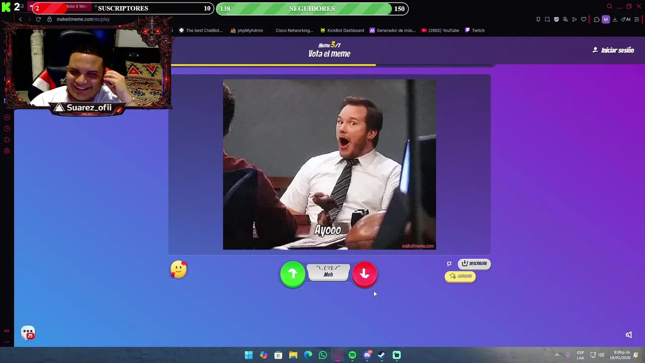Go forward in browser history

(x=29, y=19)
